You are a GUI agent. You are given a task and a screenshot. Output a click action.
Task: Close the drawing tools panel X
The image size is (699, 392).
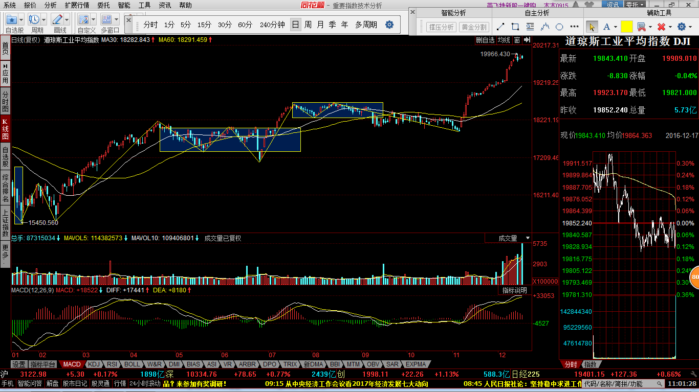[413, 12]
